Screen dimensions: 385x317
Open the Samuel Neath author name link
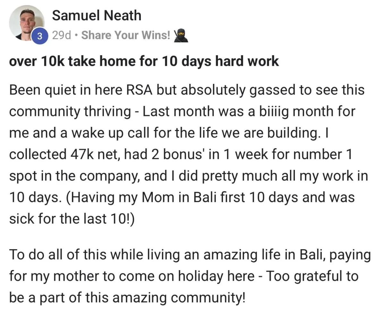coord(97,15)
